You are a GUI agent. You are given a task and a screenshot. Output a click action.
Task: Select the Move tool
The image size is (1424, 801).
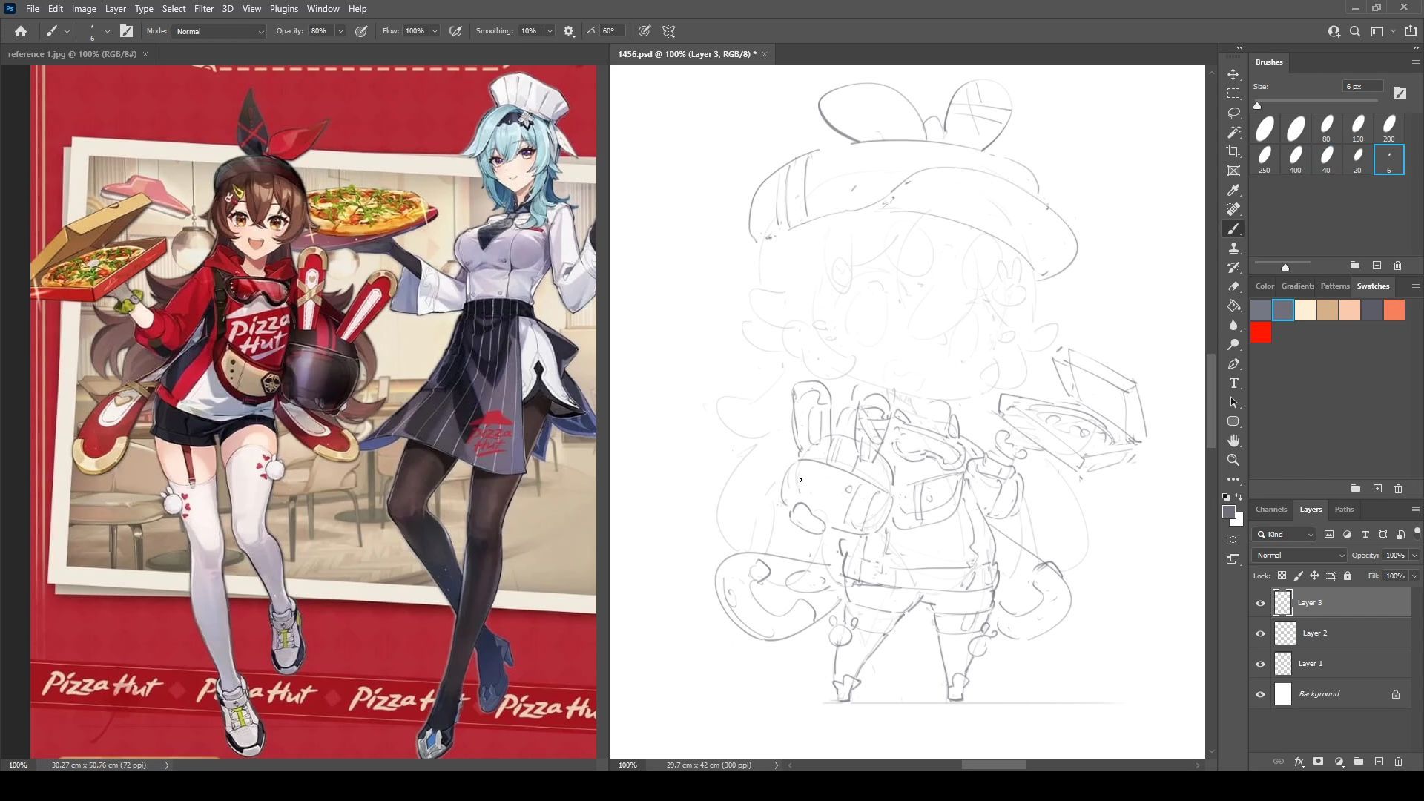click(1233, 75)
